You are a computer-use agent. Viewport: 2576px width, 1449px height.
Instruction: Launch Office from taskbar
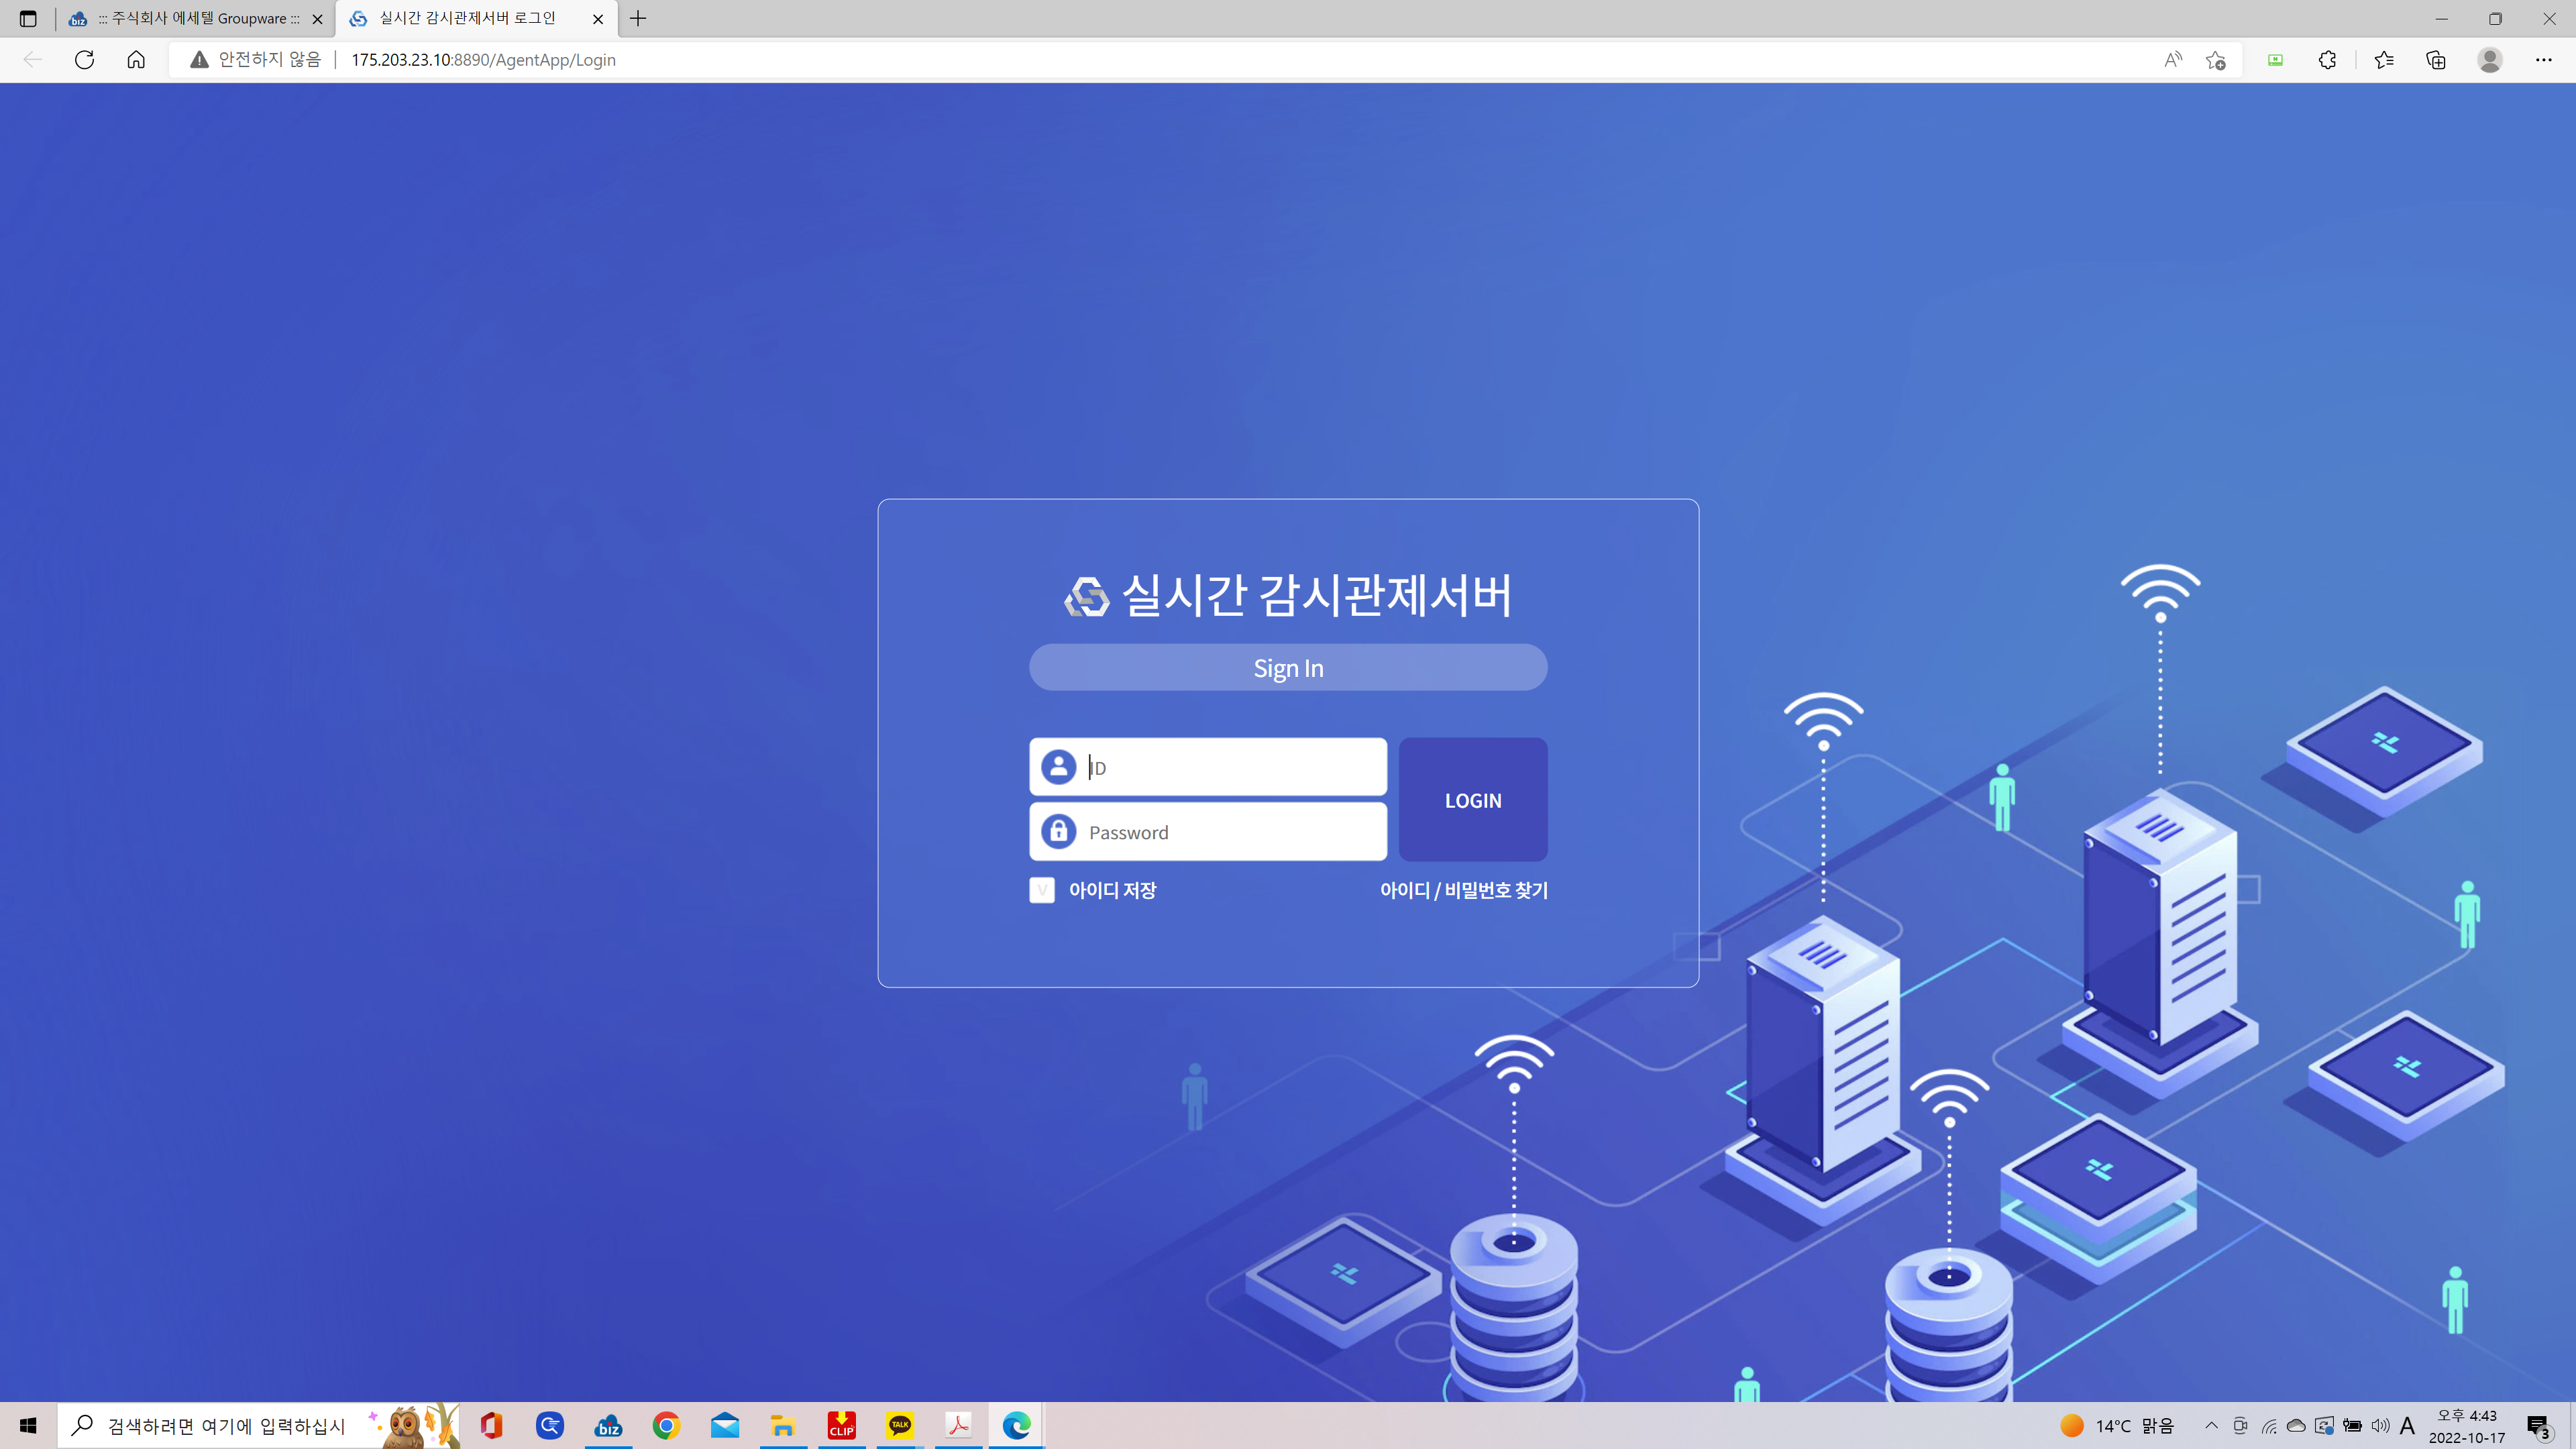pos(491,1426)
